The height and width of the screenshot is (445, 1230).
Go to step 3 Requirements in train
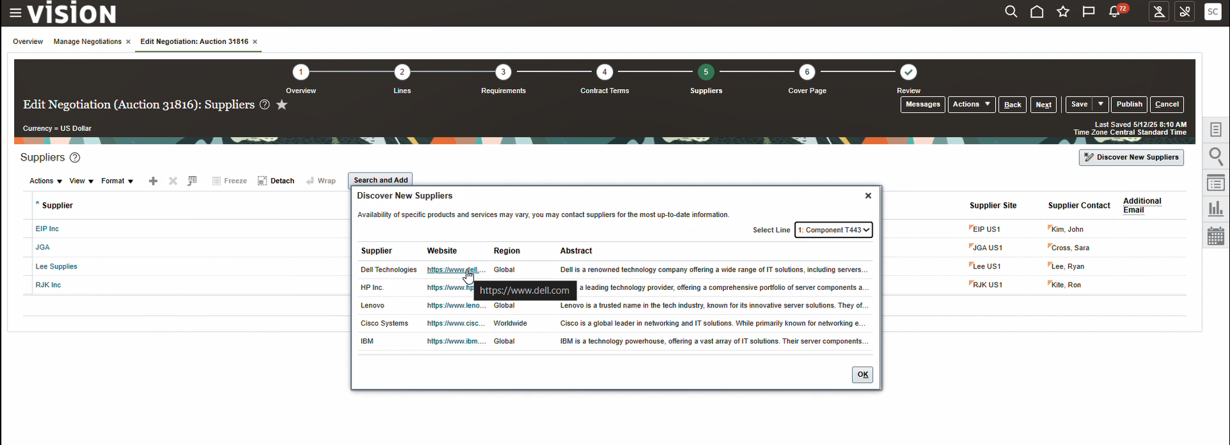[503, 72]
